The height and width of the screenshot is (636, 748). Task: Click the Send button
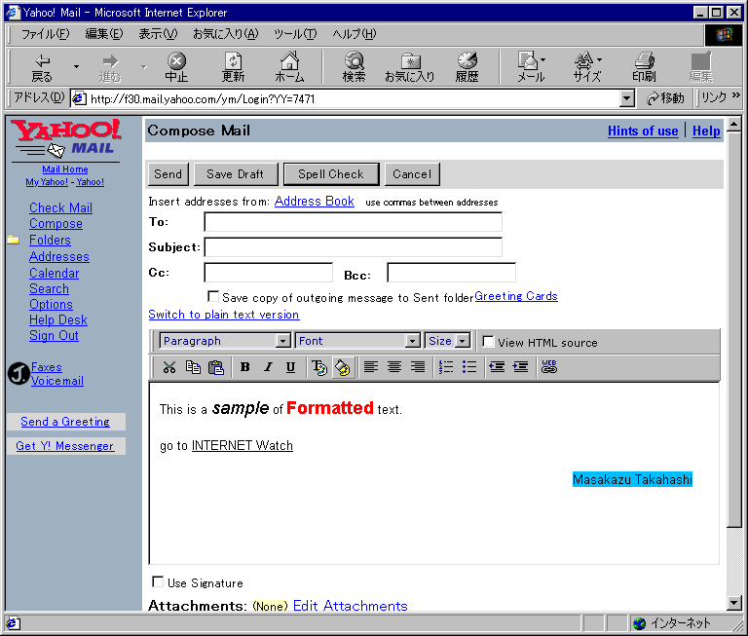pyautogui.click(x=168, y=174)
